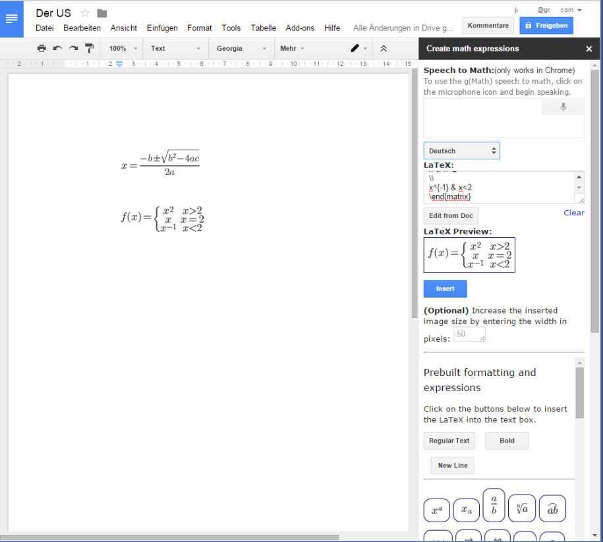Viewport: 603px width, 542px height.
Task: Collapse the formatting toolbar
Action: pos(384,48)
